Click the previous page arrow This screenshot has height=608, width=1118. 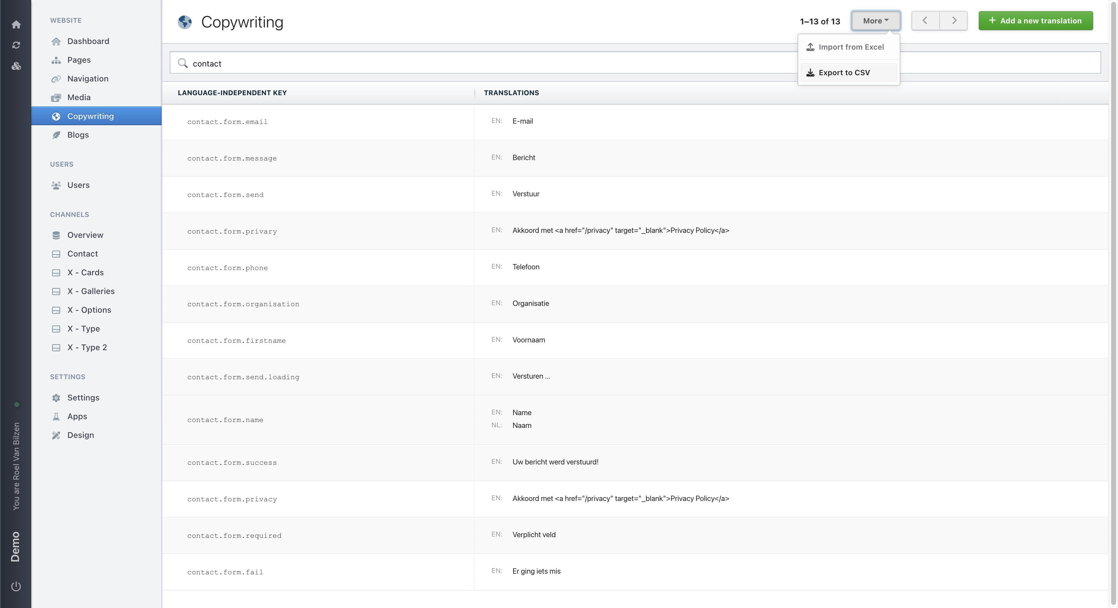pos(925,20)
